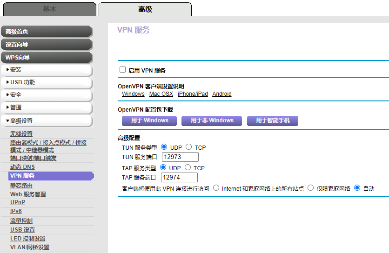389x253 pixels.
Task: Collapse the 高级设置 section
Action: pyautogui.click(x=47, y=121)
